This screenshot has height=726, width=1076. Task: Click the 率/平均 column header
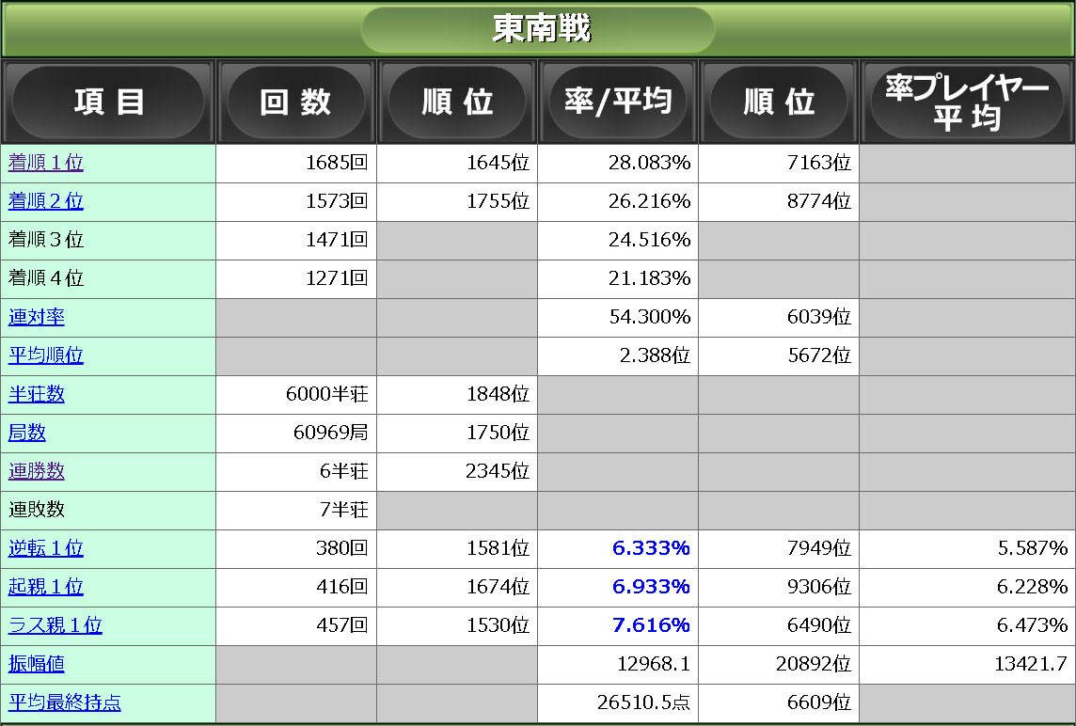click(617, 102)
